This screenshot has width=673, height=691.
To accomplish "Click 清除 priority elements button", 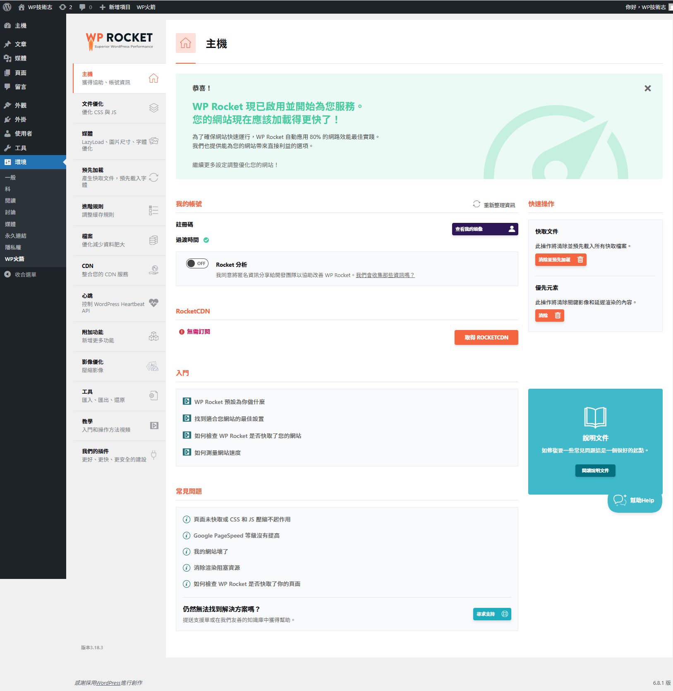I will click(x=549, y=316).
